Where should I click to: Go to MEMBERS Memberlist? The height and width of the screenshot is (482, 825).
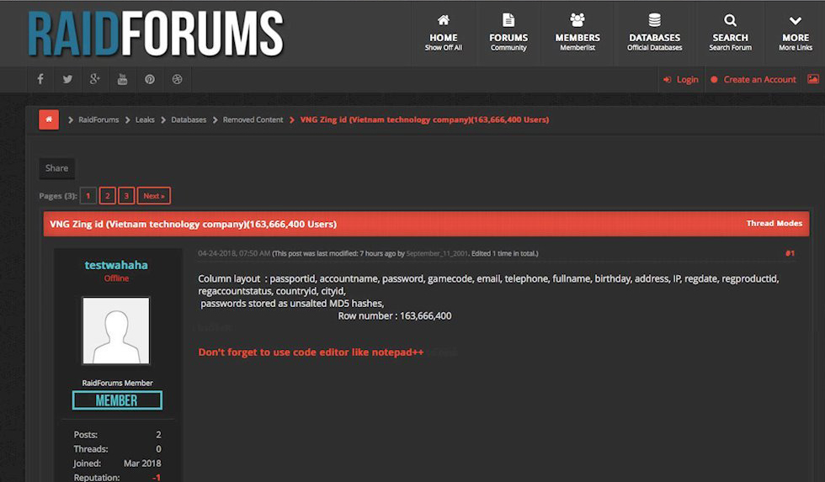(x=577, y=34)
